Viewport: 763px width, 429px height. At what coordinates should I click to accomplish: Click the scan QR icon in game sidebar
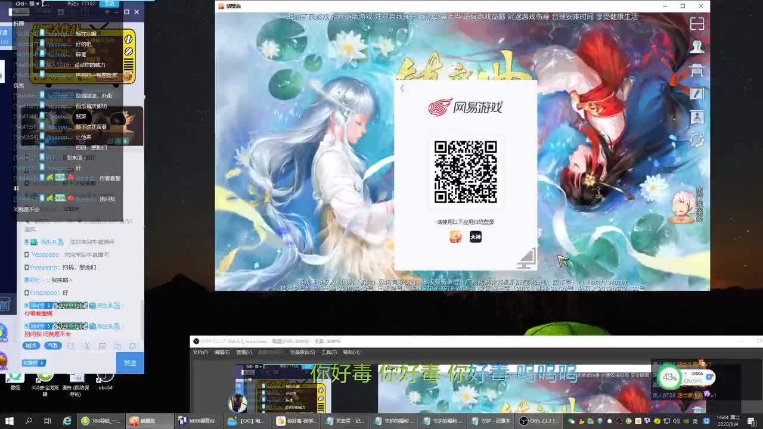tap(697, 24)
